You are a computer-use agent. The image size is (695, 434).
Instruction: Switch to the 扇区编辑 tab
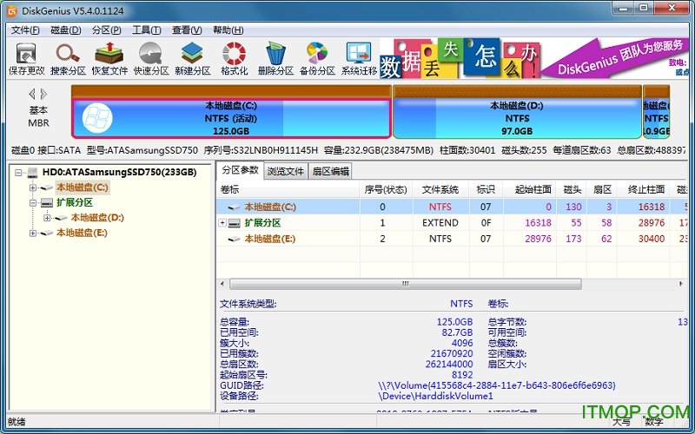[331, 171]
